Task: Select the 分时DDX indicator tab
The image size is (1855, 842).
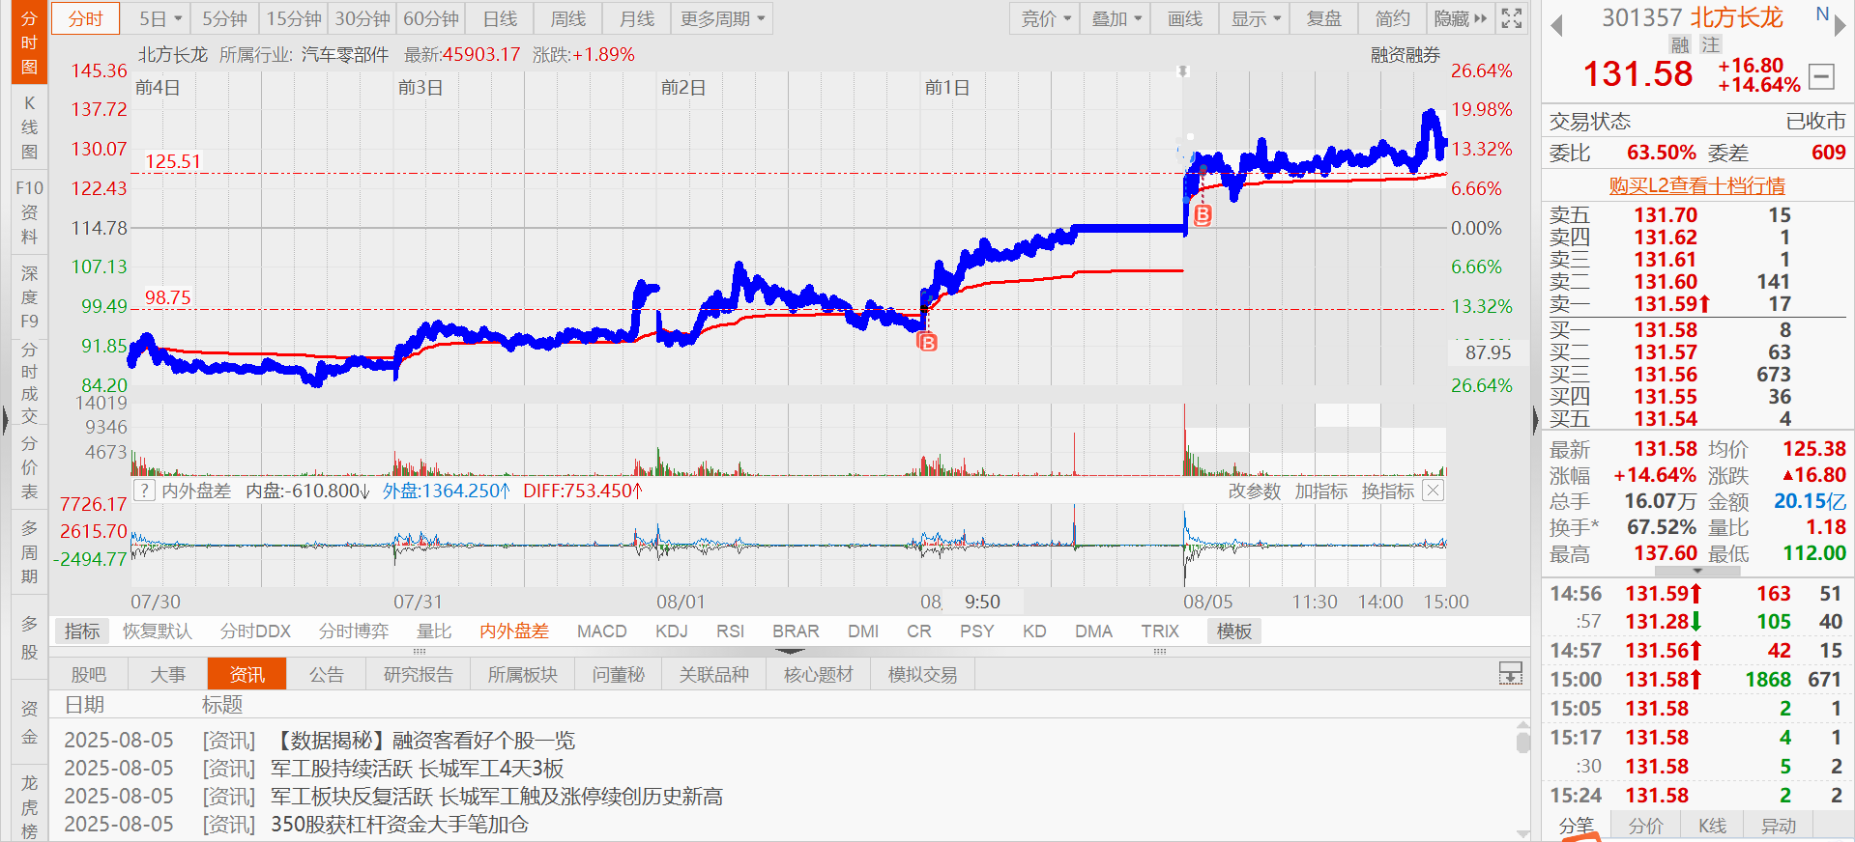Action: tap(256, 631)
